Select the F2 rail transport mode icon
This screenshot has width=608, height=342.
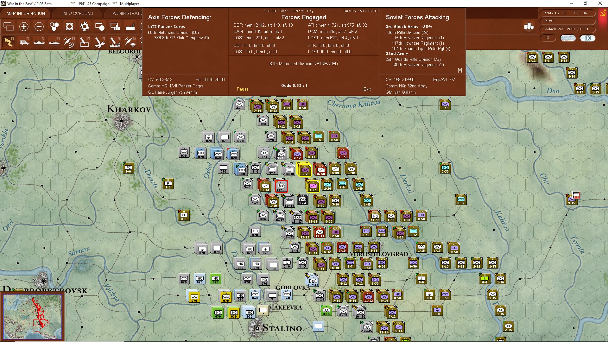coord(24,42)
